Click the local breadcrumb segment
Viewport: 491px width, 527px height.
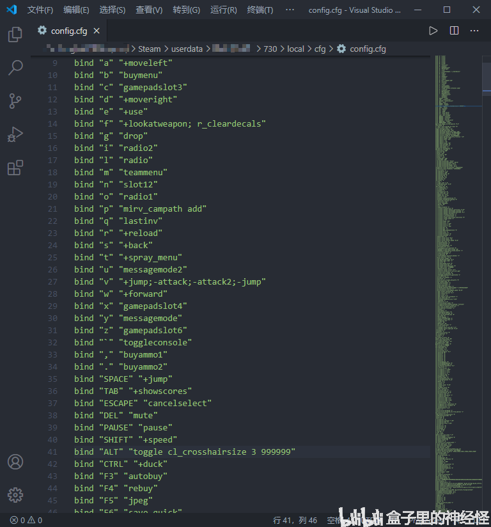pyautogui.click(x=295, y=49)
